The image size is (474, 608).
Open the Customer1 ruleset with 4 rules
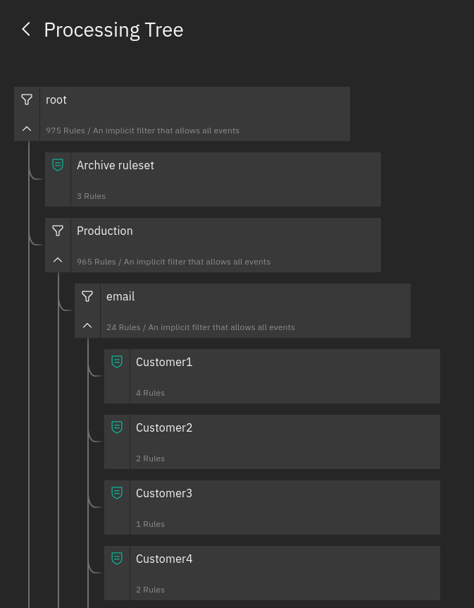(285, 376)
